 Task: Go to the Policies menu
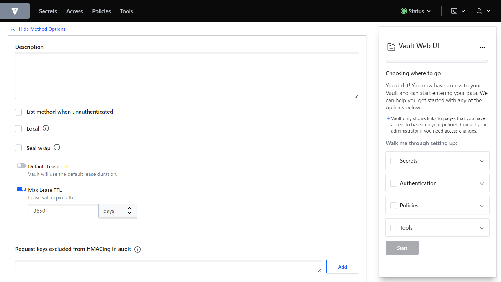click(101, 11)
